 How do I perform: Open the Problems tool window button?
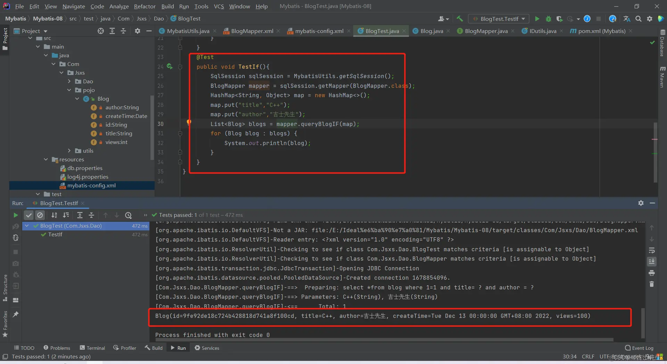click(x=57, y=348)
